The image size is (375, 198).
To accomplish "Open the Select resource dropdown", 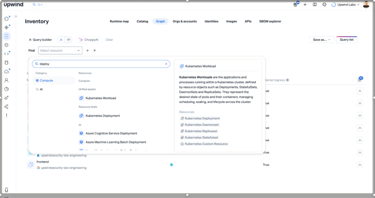I will [x=60, y=51].
